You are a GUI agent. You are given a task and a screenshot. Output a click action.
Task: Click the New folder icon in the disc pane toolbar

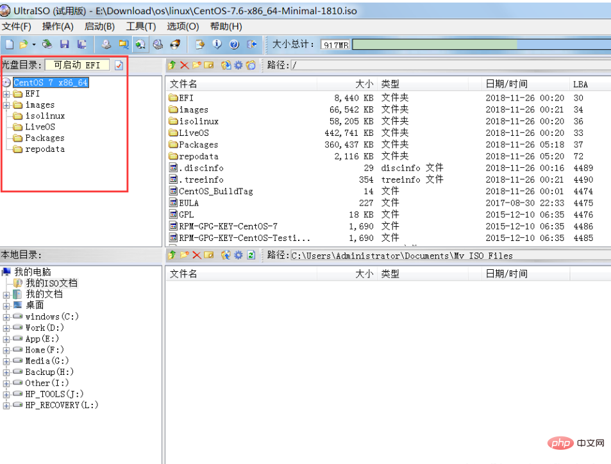(x=197, y=65)
